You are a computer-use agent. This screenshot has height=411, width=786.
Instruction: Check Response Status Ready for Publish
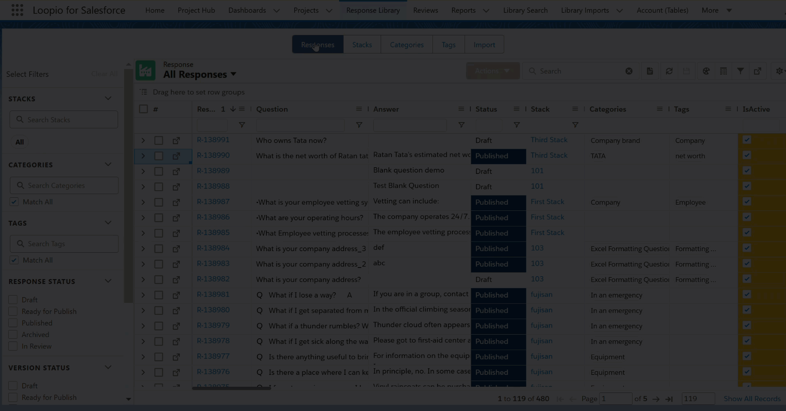13,311
